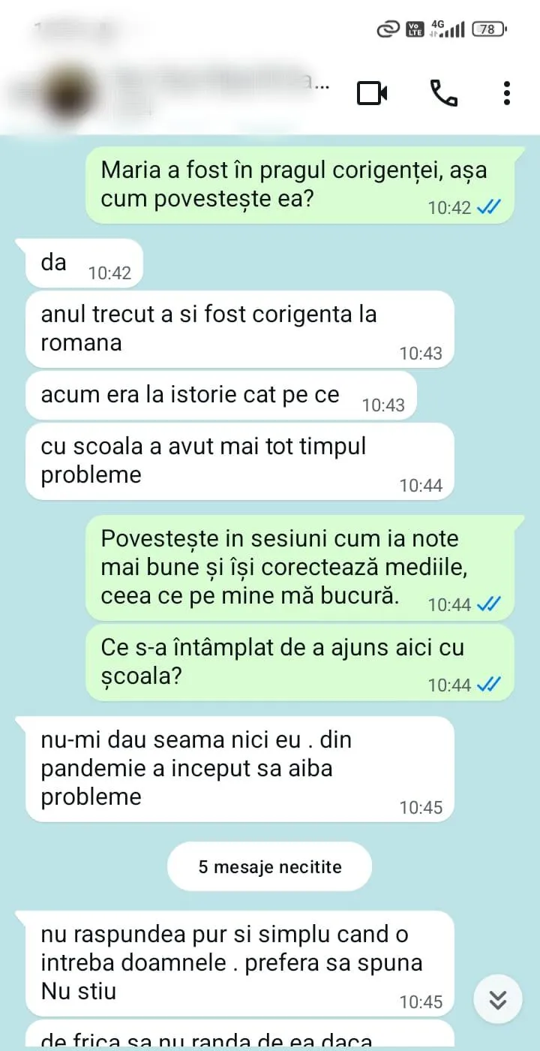
Task: Tap read-receipt ticks on 'Ce s-a întâmplat' message
Action: click(x=489, y=684)
